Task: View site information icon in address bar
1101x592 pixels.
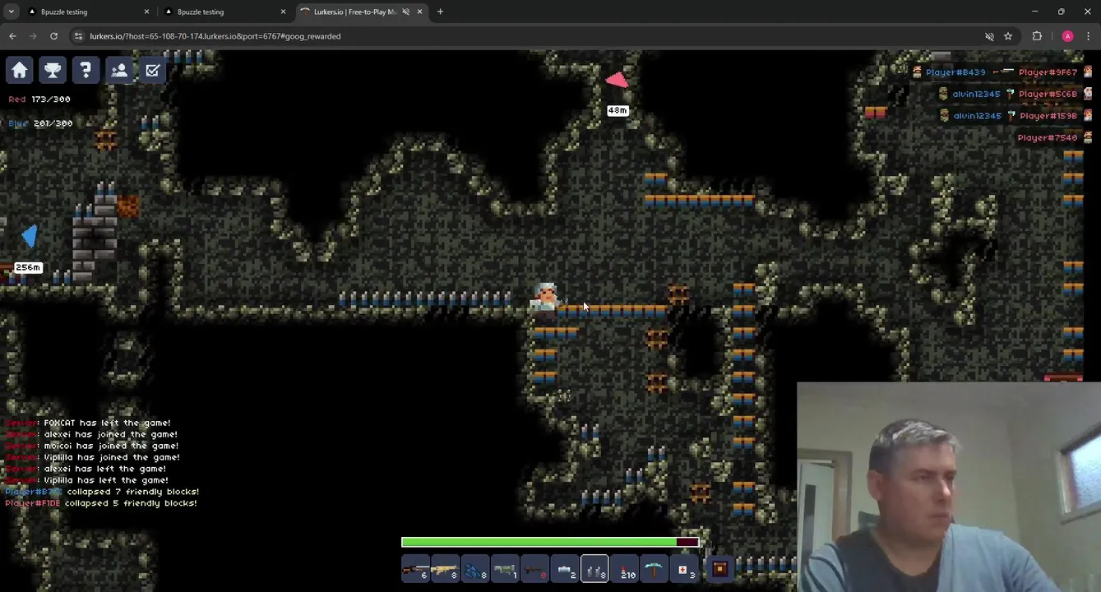Action: coord(78,36)
